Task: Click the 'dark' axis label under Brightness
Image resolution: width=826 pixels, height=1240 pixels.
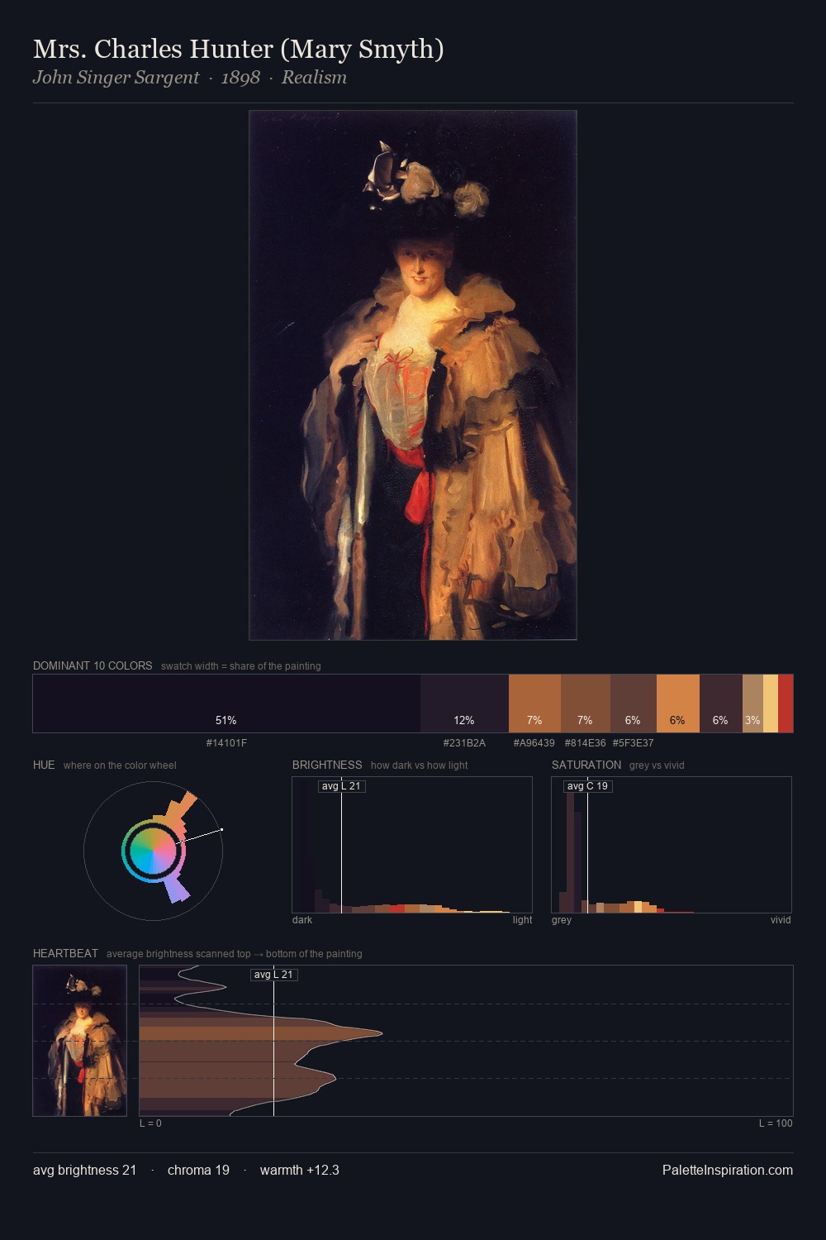Action: point(302,920)
